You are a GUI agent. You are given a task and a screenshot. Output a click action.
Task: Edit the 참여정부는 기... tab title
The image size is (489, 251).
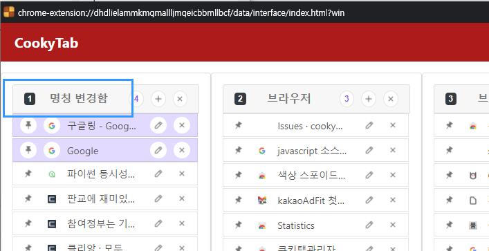click(x=158, y=223)
